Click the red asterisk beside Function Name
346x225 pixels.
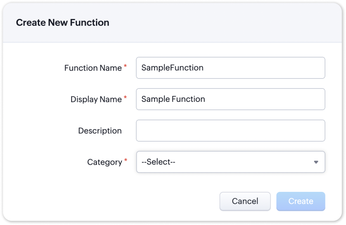pos(125,66)
